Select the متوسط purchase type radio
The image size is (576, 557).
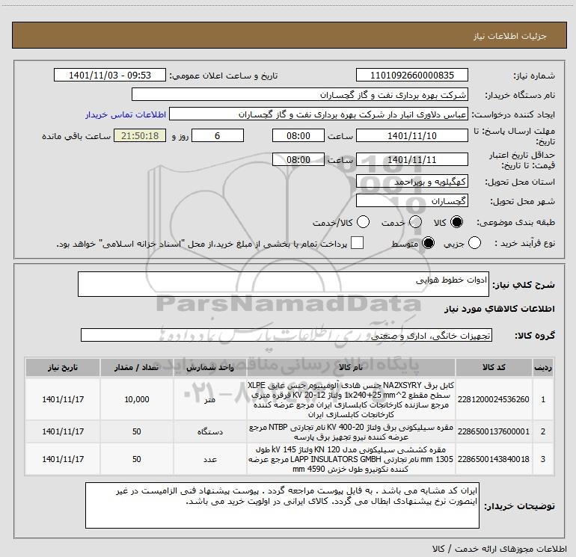coord(428,243)
